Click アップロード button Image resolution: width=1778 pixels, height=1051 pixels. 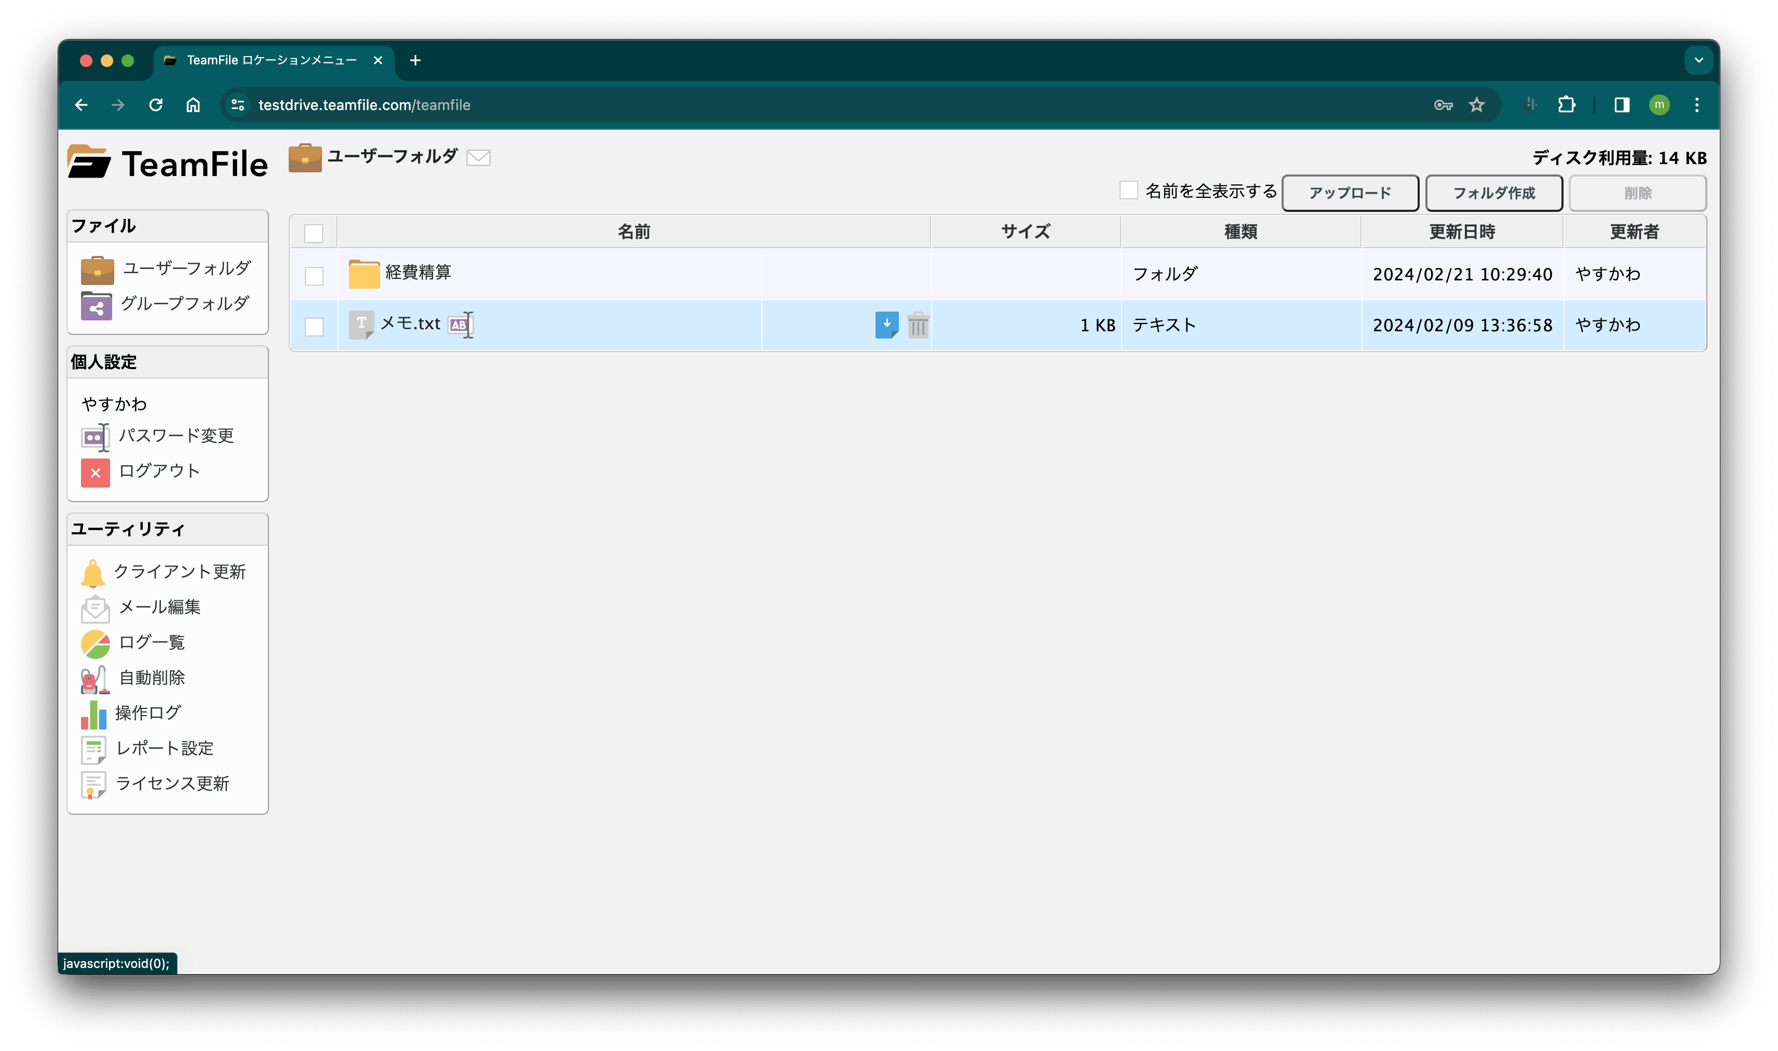pos(1350,193)
